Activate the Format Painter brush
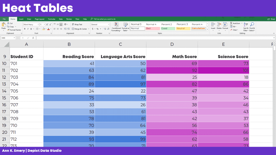Viewport: 276px width, 155px height. click(8, 30)
